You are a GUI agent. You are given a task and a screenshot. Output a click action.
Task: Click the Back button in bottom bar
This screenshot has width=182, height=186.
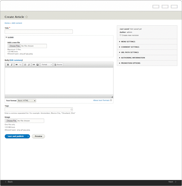click(9, 182)
